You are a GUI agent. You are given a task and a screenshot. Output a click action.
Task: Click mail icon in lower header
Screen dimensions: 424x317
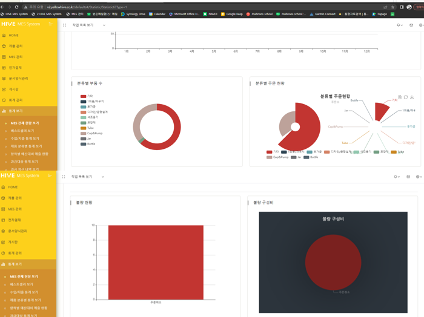[408, 177]
